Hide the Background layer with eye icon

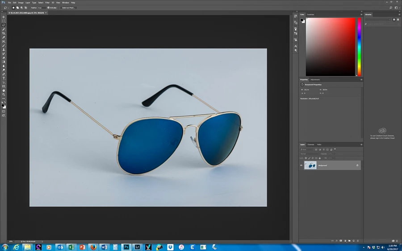click(301, 165)
